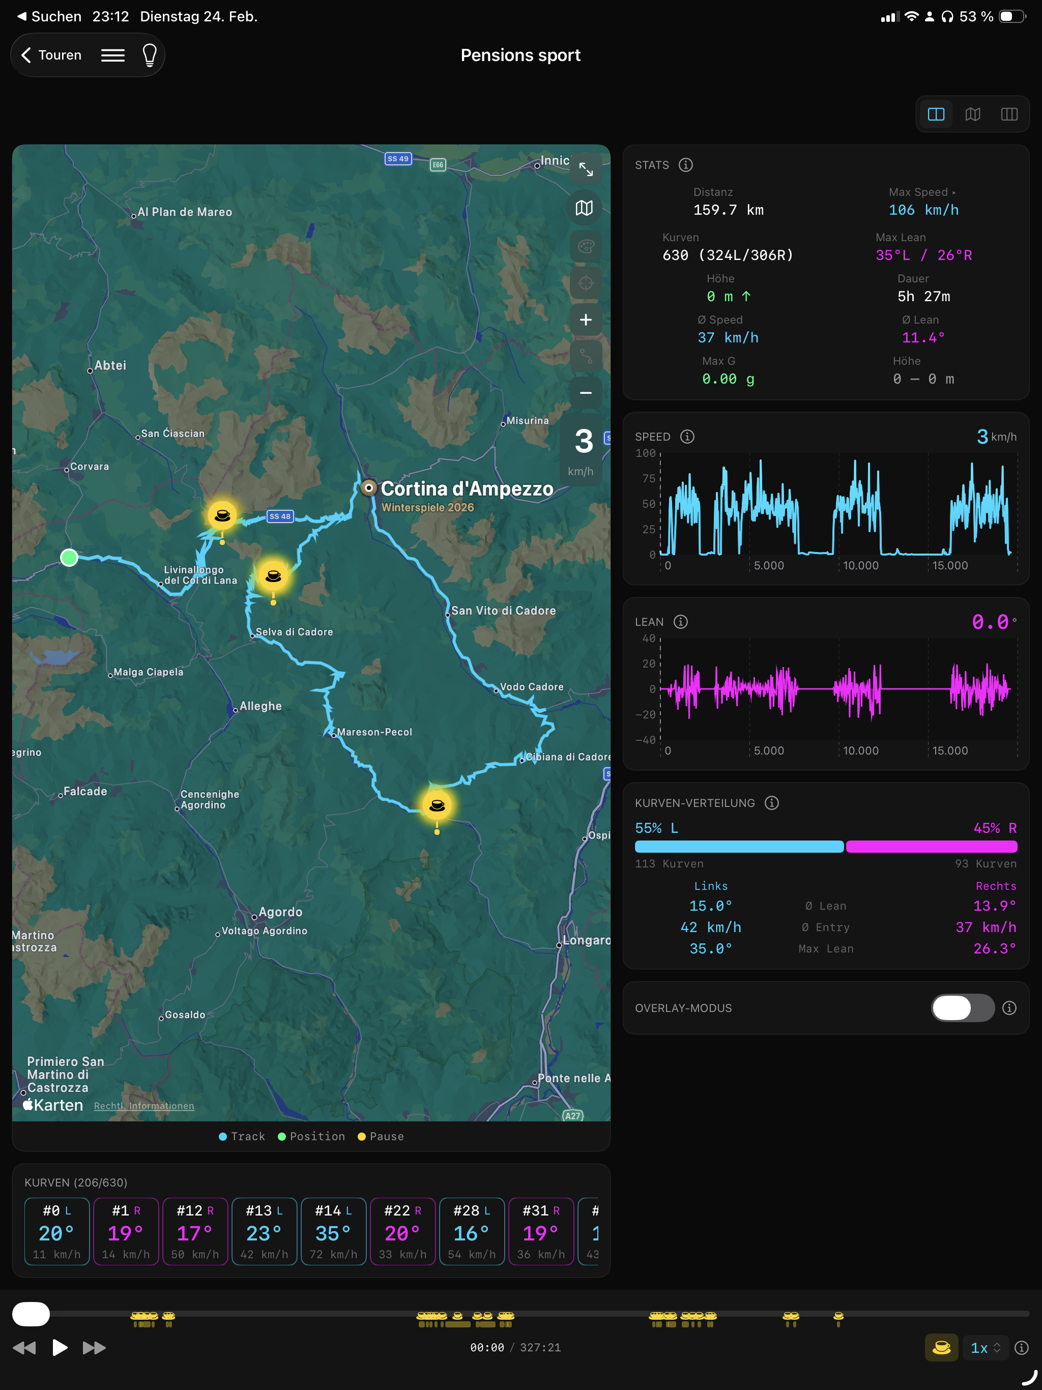
Task: Switch to columns layout view
Action: click(x=1009, y=114)
